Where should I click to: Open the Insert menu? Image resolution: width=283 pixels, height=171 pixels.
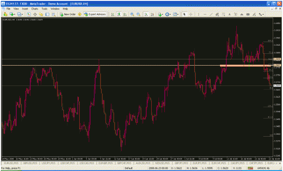(x=25, y=9)
